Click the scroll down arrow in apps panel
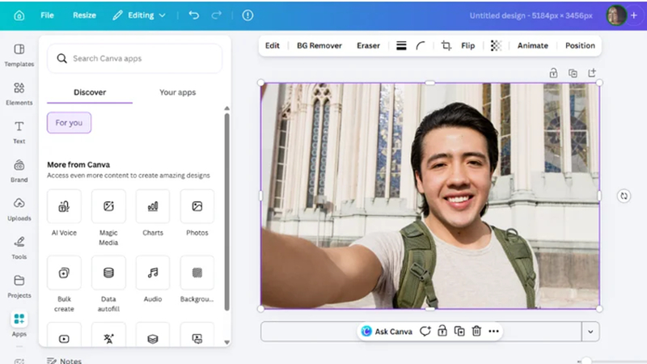The width and height of the screenshot is (647, 364). click(x=226, y=342)
